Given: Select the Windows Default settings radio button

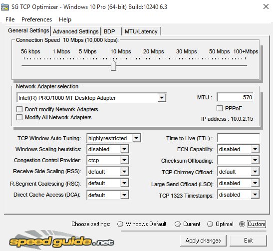Looking at the screenshot, I should click(x=120, y=224).
